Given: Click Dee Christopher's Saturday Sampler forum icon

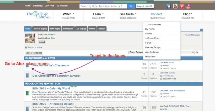Looking at the screenshot, I should click(x=27, y=76).
